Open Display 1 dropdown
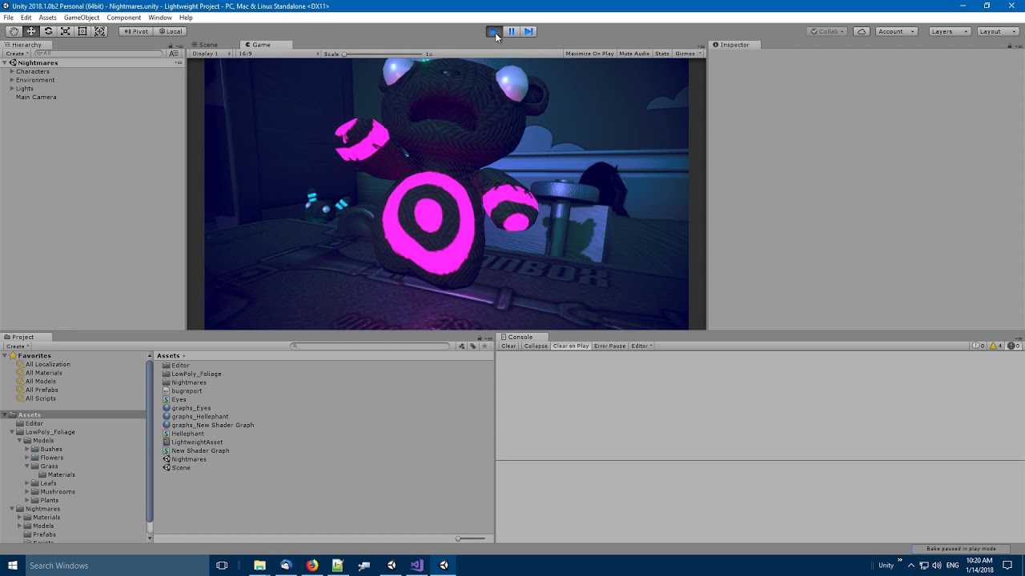This screenshot has width=1025, height=576. tap(210, 54)
